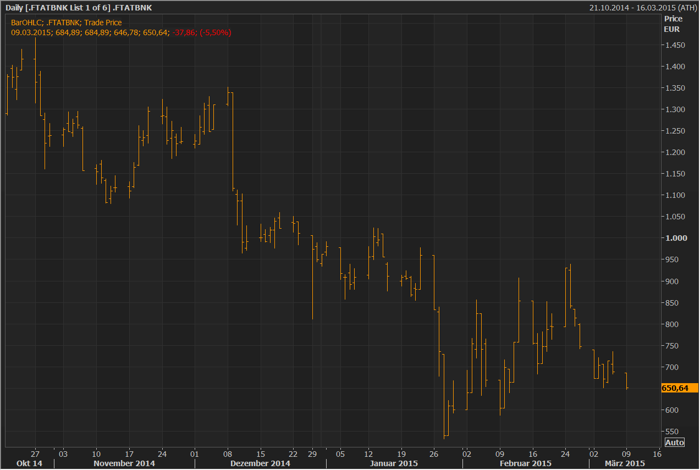The height and width of the screenshot is (470, 700).
Task: Click the 900 price axis label
Action: click(x=672, y=281)
